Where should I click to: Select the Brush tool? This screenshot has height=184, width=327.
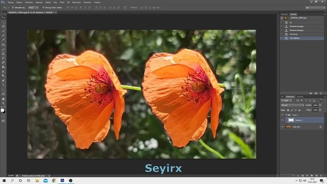[x=3, y=49]
